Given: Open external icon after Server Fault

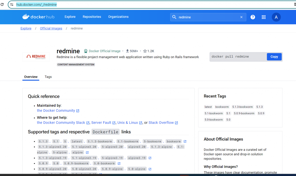Looking at the screenshot, I should tap(114, 123).
